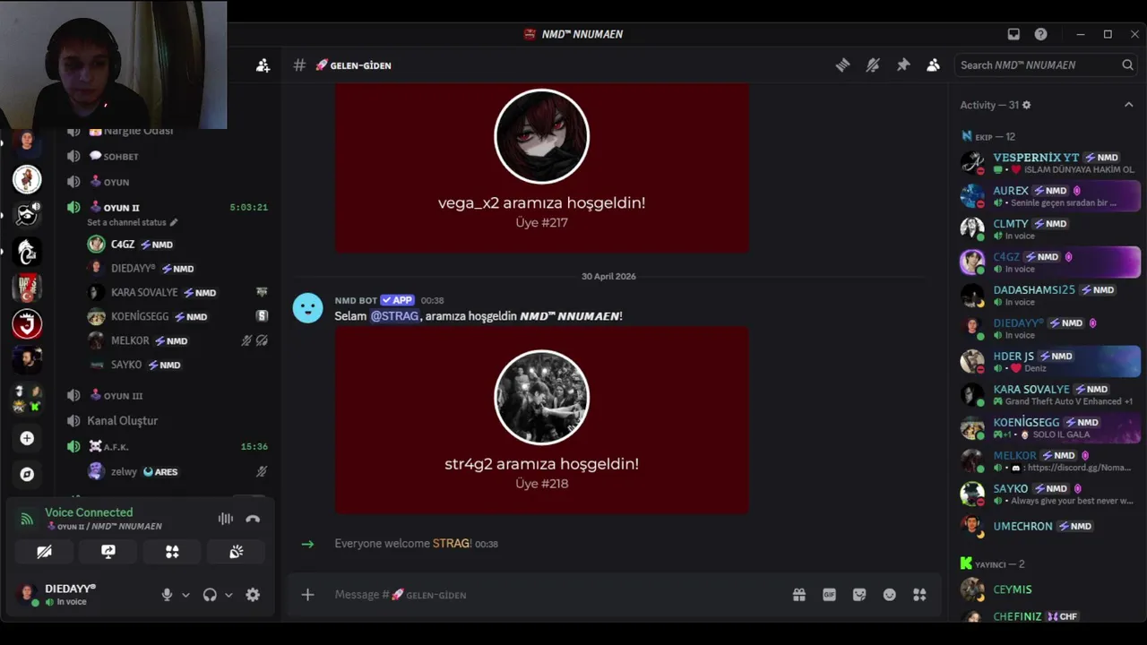Open NMD BOT avatar profile

(x=307, y=307)
